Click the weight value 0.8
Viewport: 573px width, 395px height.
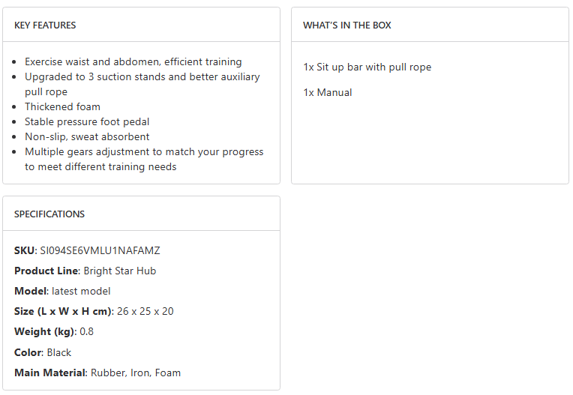tap(87, 332)
